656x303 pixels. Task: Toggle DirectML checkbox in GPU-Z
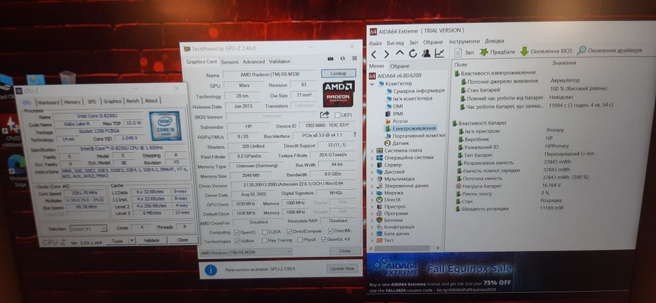tap(331, 231)
